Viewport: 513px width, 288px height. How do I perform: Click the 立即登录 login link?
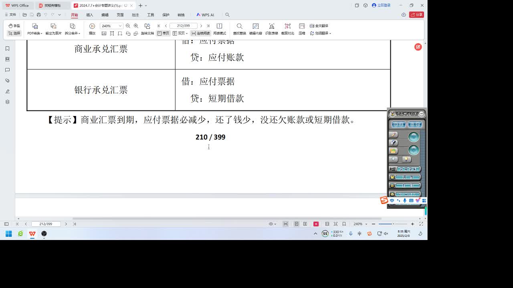381,5
